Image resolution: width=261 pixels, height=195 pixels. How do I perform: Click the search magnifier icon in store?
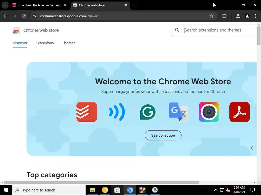[177, 30]
